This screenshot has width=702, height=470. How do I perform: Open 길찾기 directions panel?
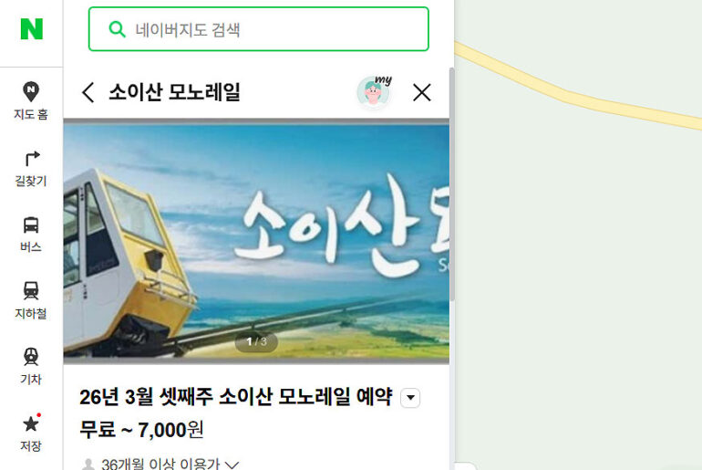coord(31,169)
